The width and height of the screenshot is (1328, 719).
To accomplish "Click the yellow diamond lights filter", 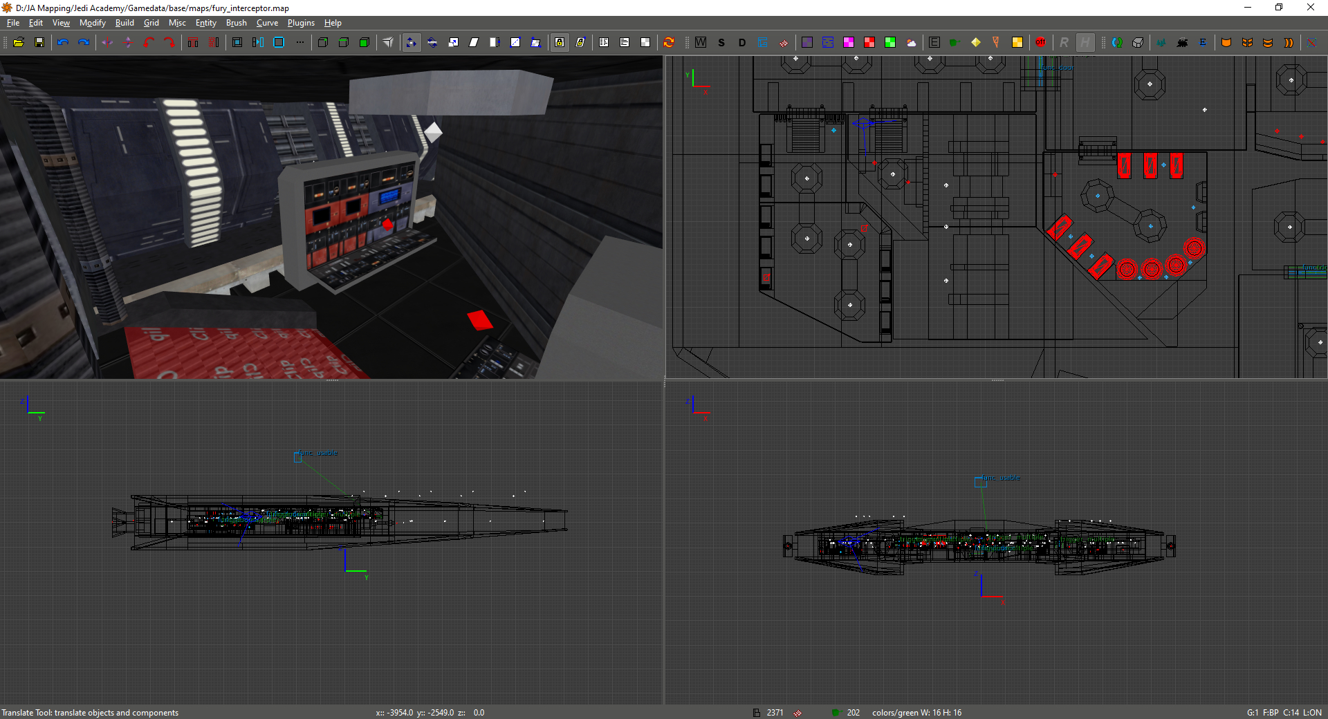I will [x=976, y=42].
